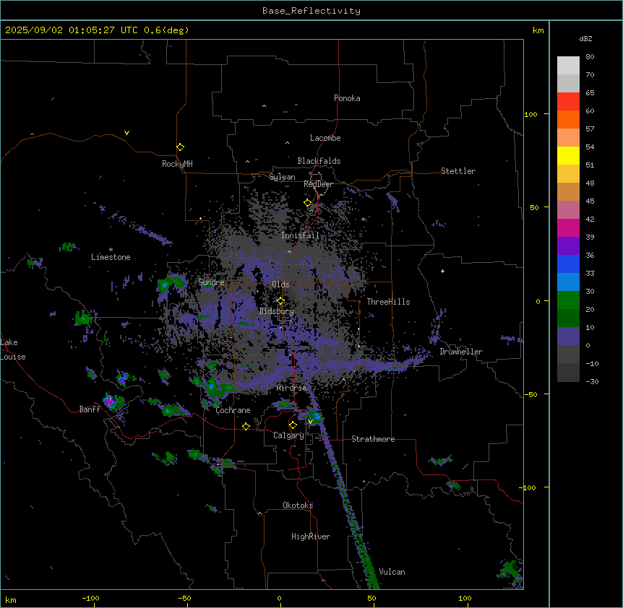The image size is (623, 608).
Task: Click the Ponoka city label
Action: [347, 98]
